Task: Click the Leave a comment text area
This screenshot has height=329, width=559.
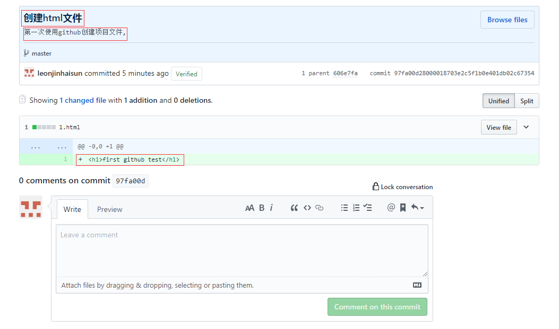Action: tap(242, 251)
